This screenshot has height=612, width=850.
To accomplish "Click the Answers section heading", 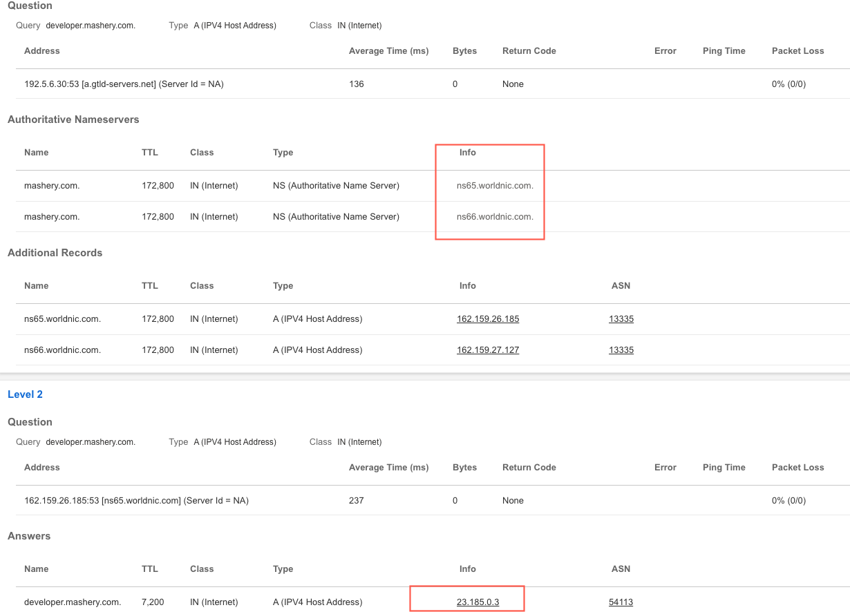I will tap(29, 536).
